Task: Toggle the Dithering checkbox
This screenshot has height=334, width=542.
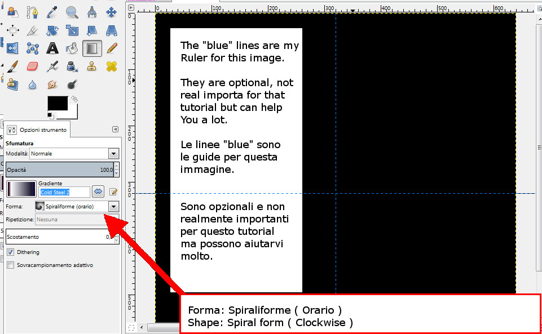Action: (10, 252)
